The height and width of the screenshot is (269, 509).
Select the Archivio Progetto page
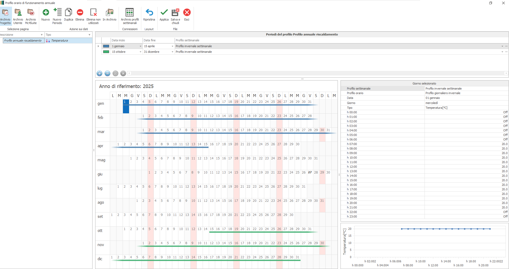(5, 13)
